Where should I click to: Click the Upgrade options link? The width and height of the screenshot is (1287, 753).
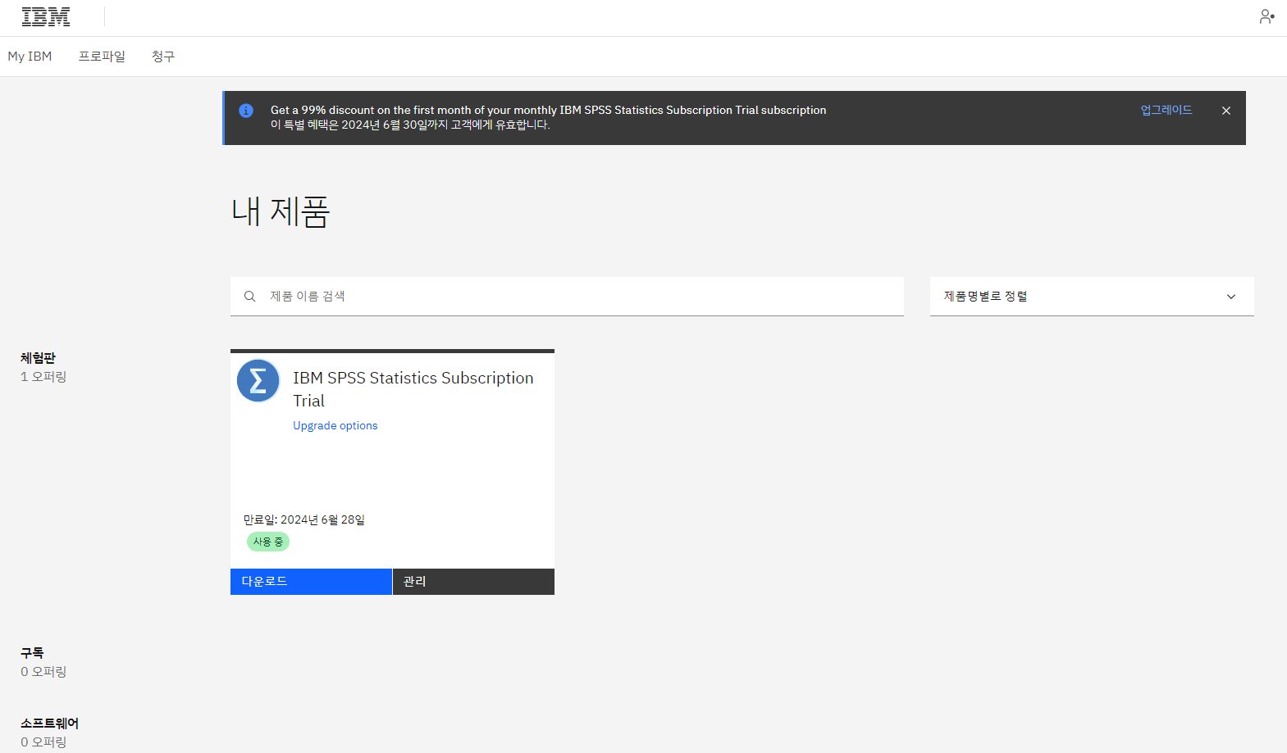click(x=335, y=426)
